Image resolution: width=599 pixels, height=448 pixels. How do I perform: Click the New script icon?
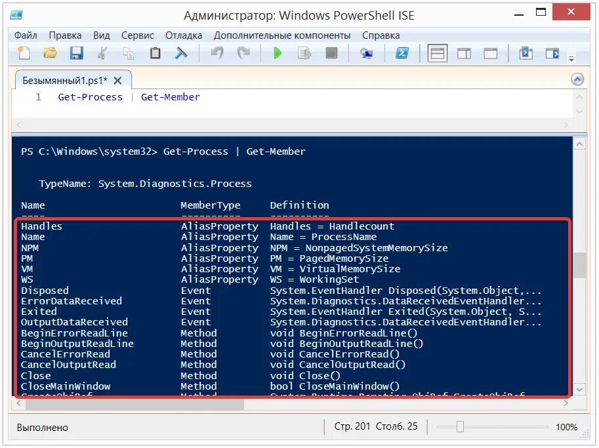coord(24,53)
